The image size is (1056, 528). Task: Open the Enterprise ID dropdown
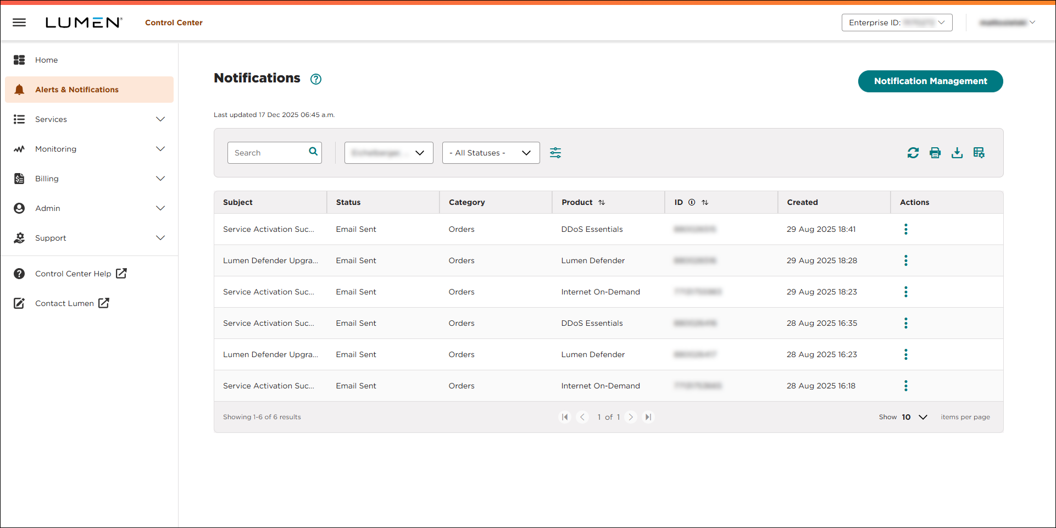tap(897, 23)
